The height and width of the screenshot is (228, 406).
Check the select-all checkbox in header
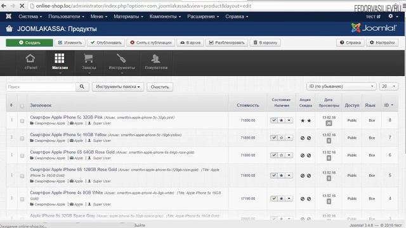click(x=22, y=106)
